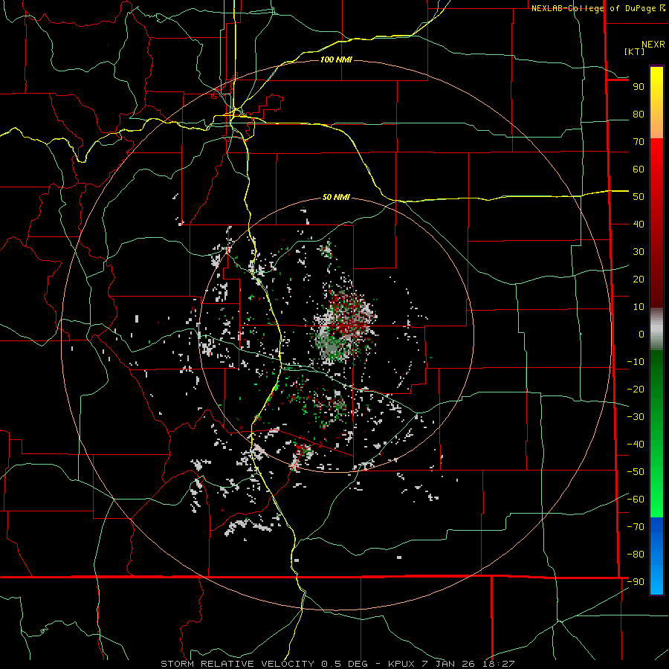Screen dimensions: 669x669
Task: Select the -50 value on velocity scale
Action: [636, 472]
